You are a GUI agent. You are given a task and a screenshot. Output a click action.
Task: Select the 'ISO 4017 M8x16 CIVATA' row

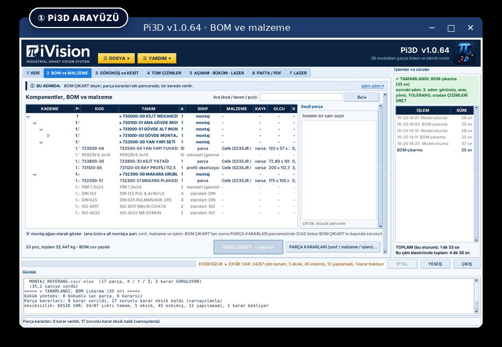point(161,206)
